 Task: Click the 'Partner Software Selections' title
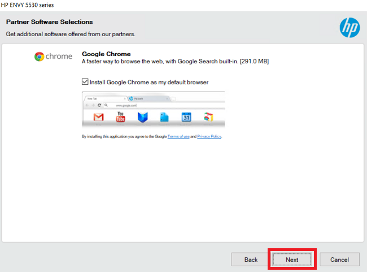[49, 22]
